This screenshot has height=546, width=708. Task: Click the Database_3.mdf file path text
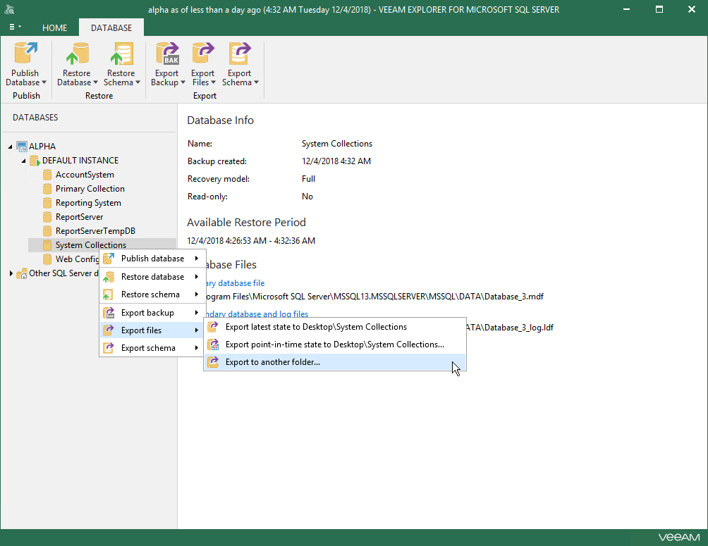click(x=374, y=297)
